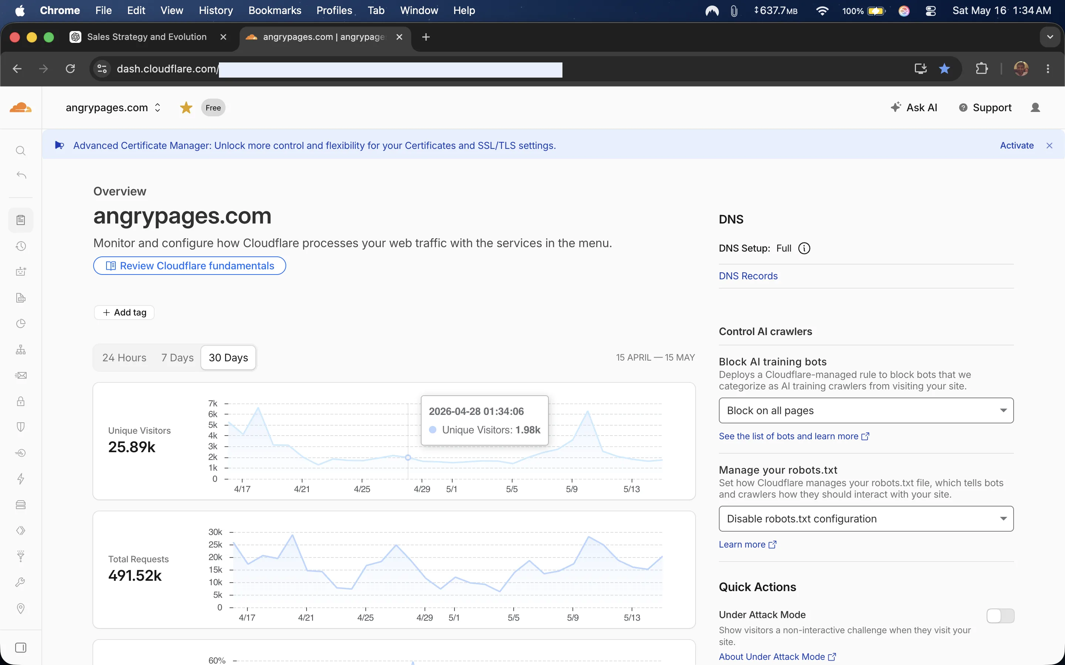
Task: Open the pie chart analytics icon in the sidebar
Action: (x=21, y=324)
